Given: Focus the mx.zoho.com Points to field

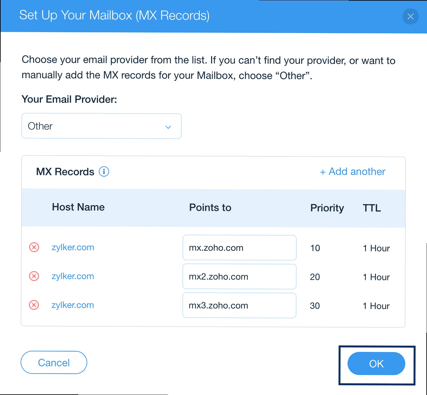Looking at the screenshot, I should click(239, 248).
